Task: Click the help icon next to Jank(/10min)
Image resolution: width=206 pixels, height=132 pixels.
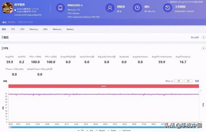Action: [93, 57]
